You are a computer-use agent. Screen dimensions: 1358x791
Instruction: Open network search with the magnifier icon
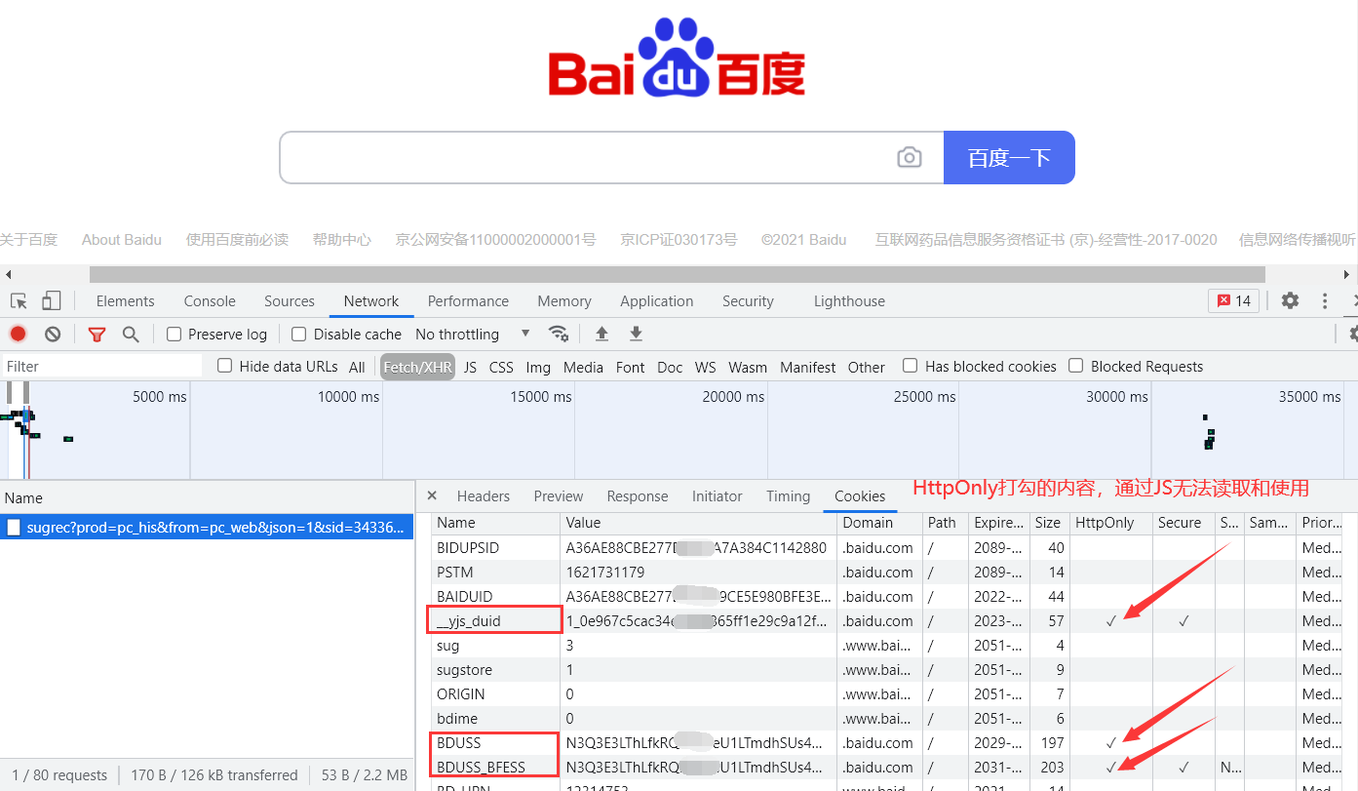[x=131, y=335]
